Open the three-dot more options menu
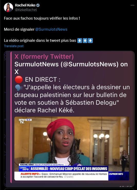Viewport: 137px width, 190px height. pyautogui.click(x=132, y=5)
